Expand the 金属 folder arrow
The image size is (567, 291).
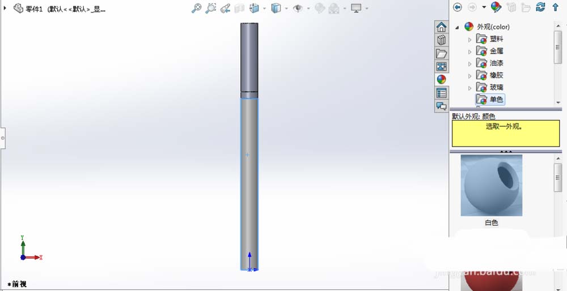pos(469,52)
